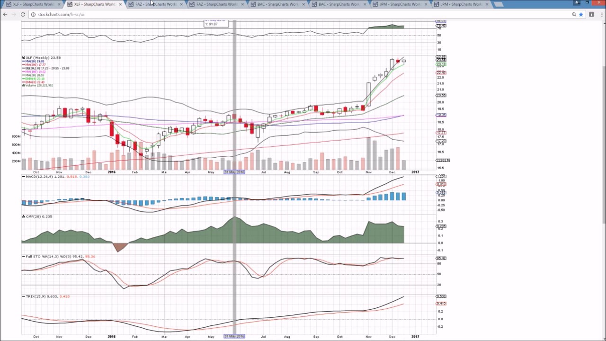Click the EMA(4) legend entry
This screenshot has height=341, width=606.
click(33, 79)
